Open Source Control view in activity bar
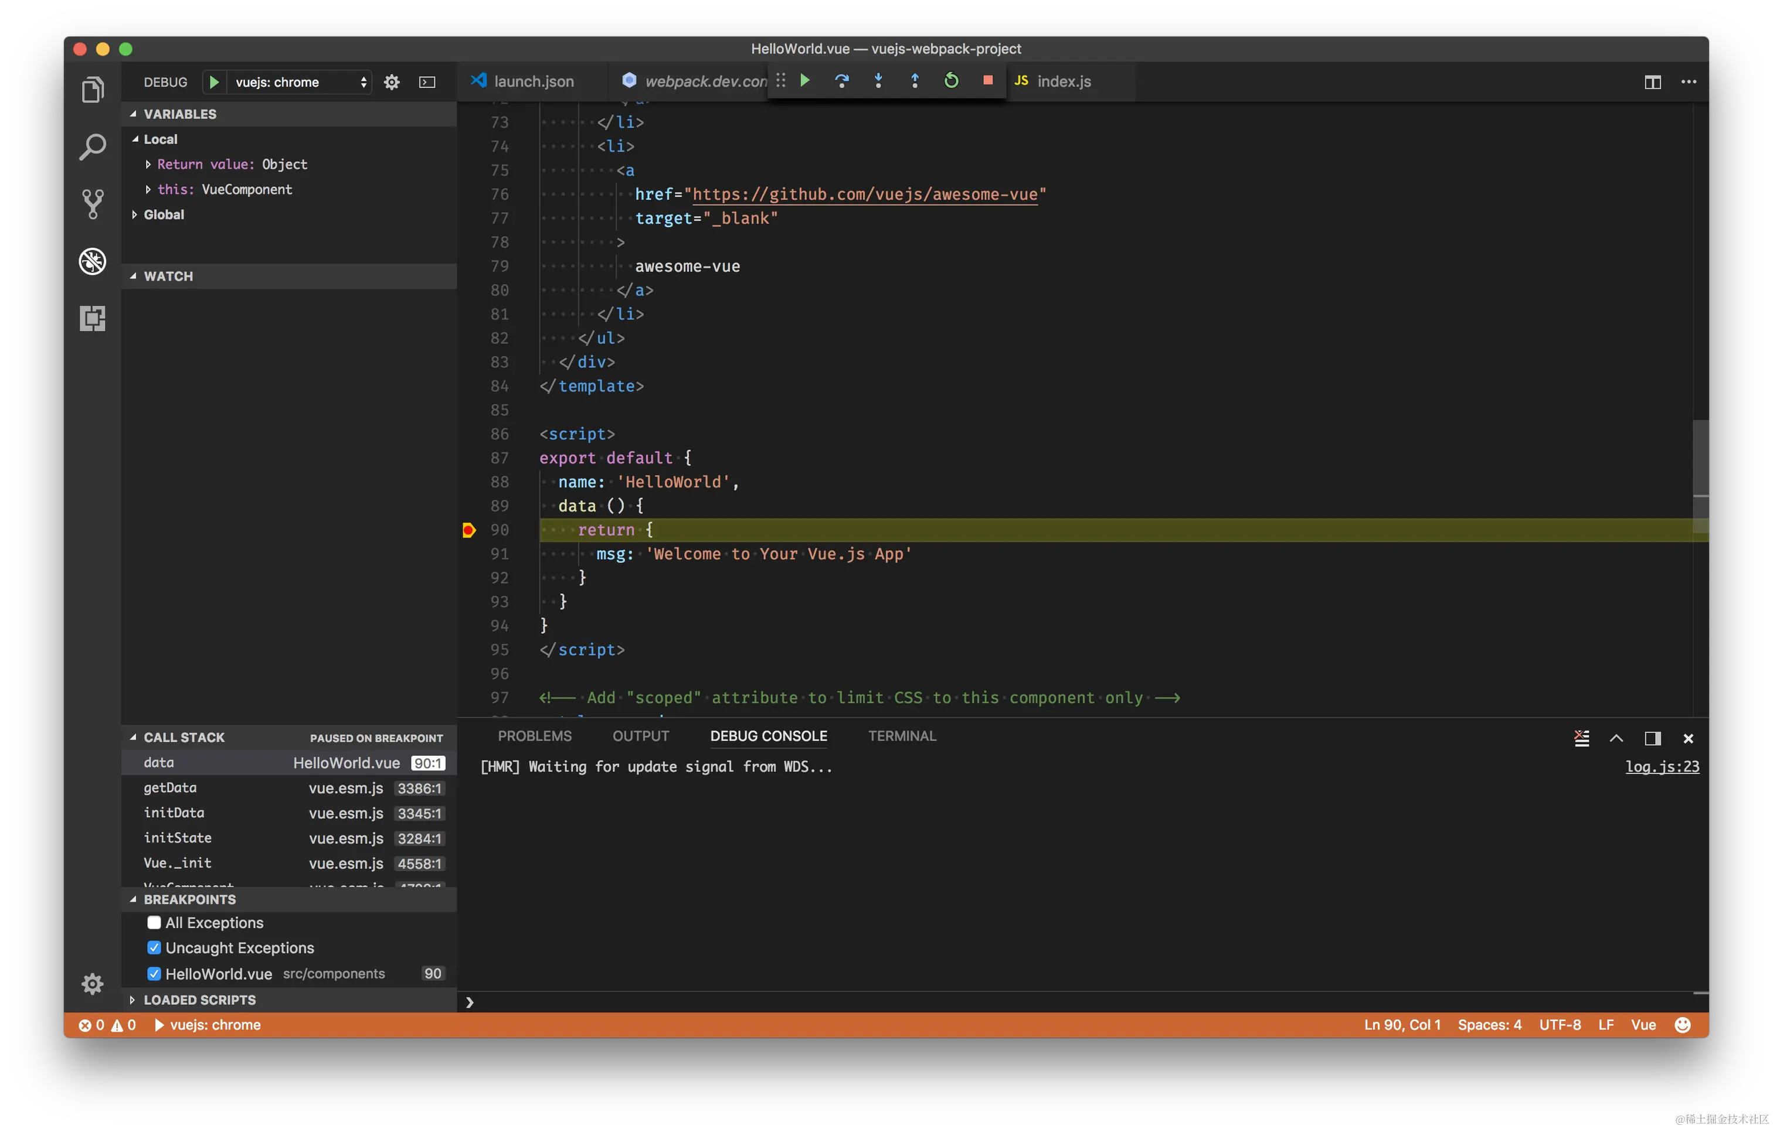1773x1129 pixels. point(93,204)
